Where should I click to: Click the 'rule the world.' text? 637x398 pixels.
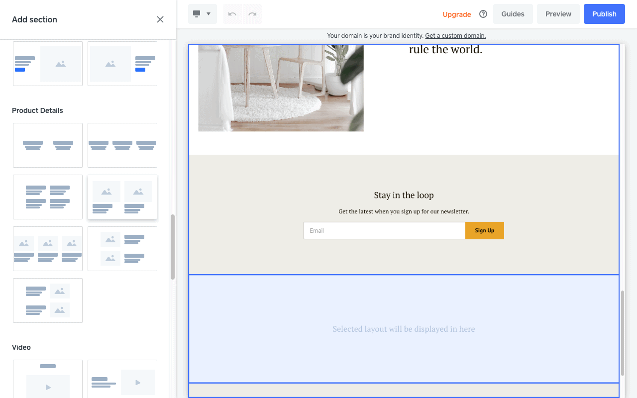445,50
